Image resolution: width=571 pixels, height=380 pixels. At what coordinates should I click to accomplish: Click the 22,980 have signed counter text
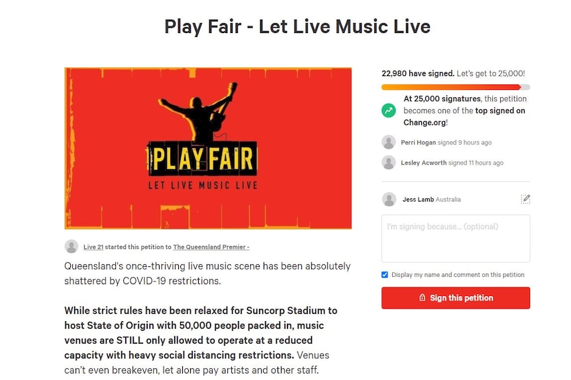(x=418, y=73)
